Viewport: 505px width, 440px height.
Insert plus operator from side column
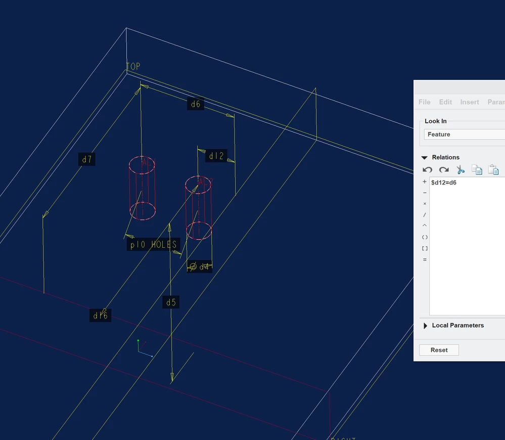(425, 182)
